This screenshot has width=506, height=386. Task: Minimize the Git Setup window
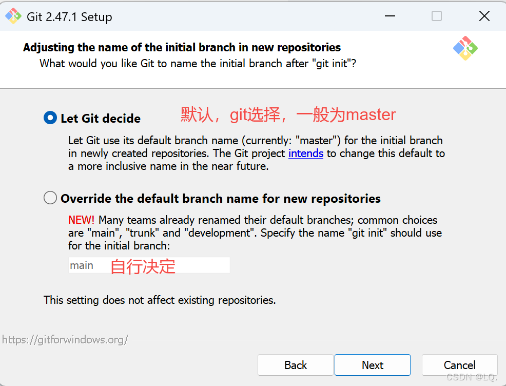tap(390, 16)
